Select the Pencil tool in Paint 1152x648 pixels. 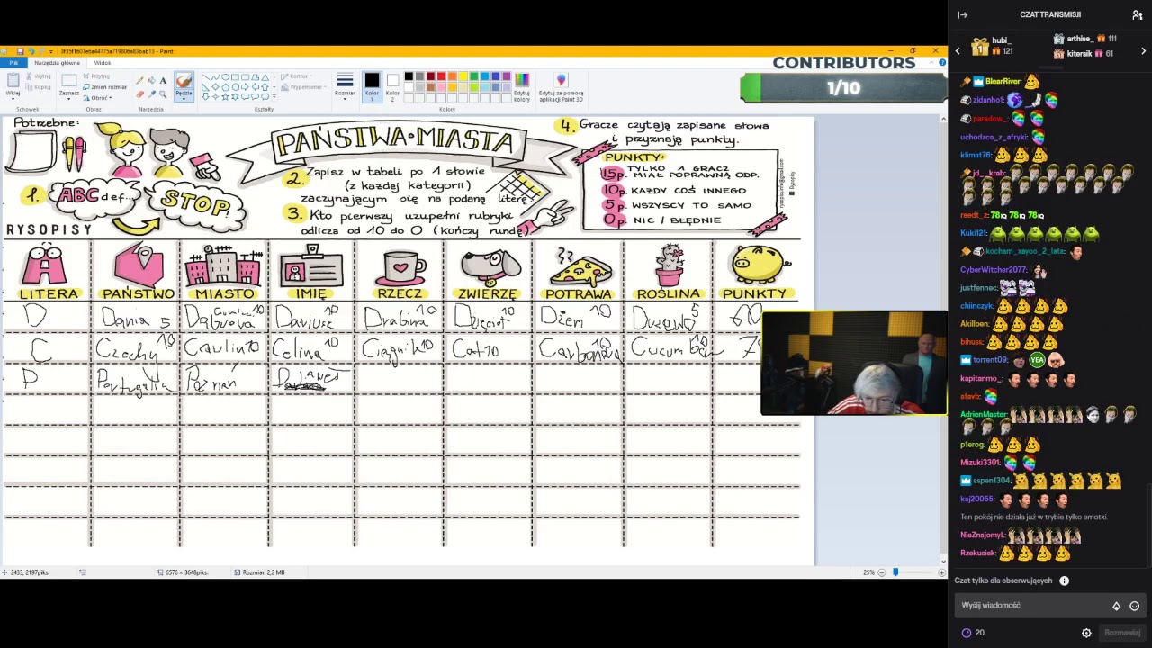(x=139, y=79)
